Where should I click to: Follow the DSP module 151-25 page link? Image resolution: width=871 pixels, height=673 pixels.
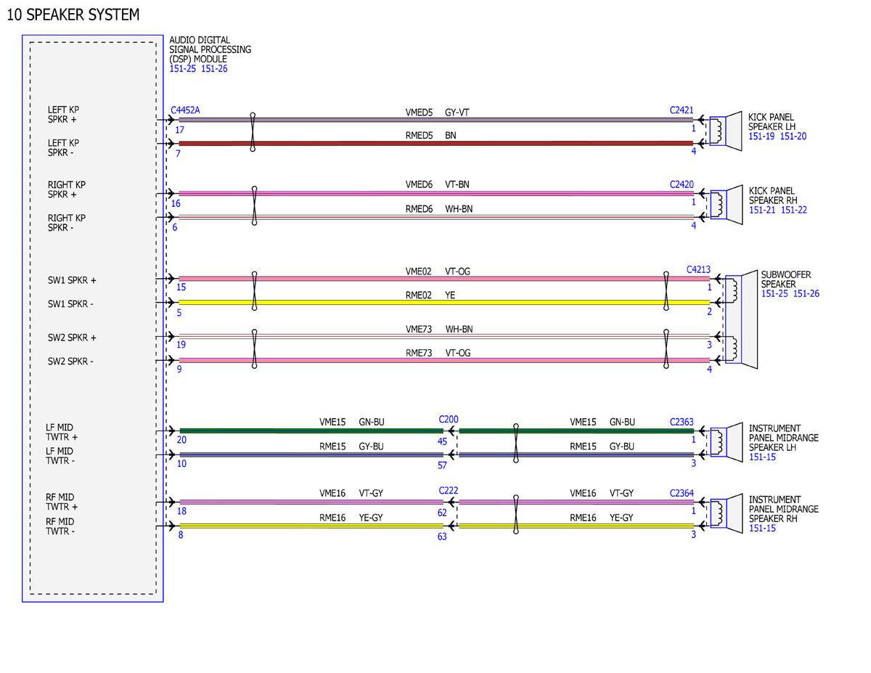point(182,69)
